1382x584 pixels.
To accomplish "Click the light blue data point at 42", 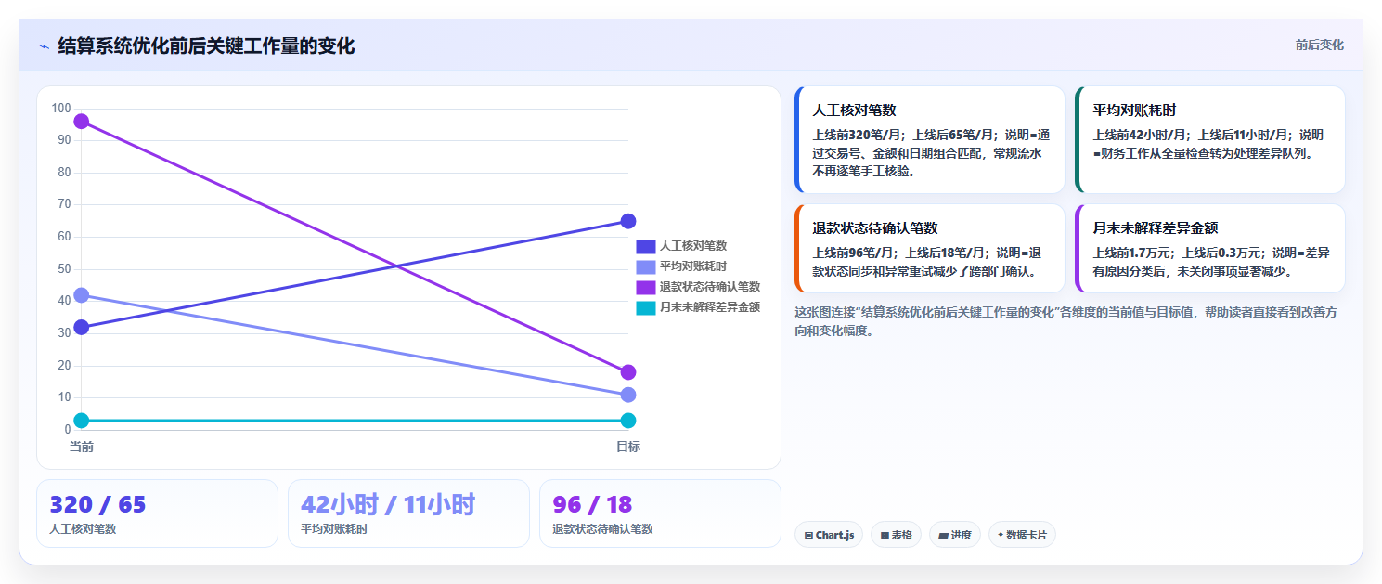I will tap(82, 295).
